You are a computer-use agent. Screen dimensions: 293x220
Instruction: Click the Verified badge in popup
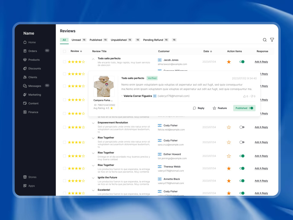(152, 78)
